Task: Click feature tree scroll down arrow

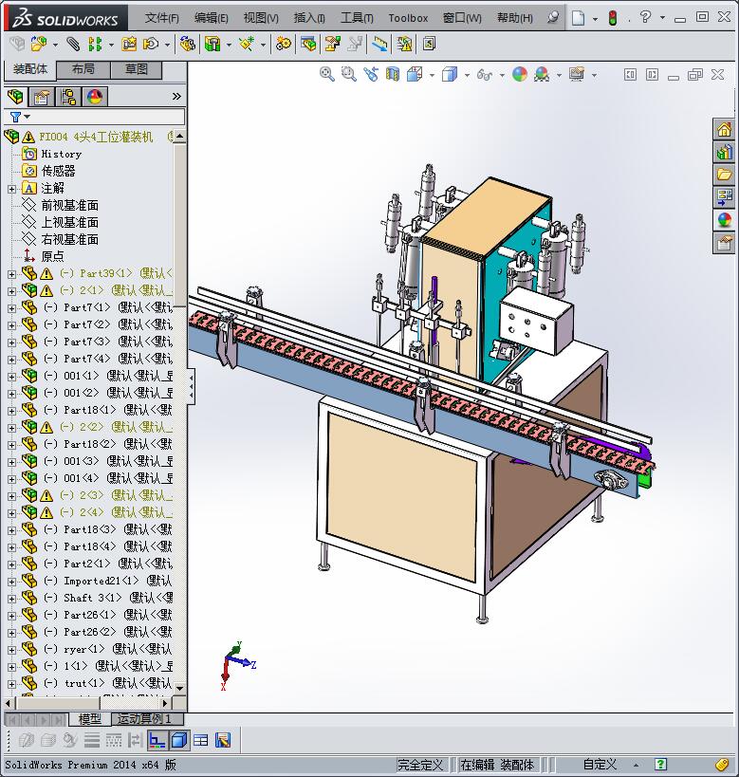Action: [180, 688]
